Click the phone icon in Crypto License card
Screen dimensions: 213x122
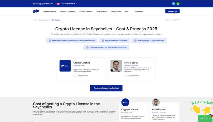coord(74,76)
